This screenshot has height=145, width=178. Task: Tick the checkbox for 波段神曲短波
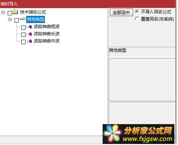point(23,27)
